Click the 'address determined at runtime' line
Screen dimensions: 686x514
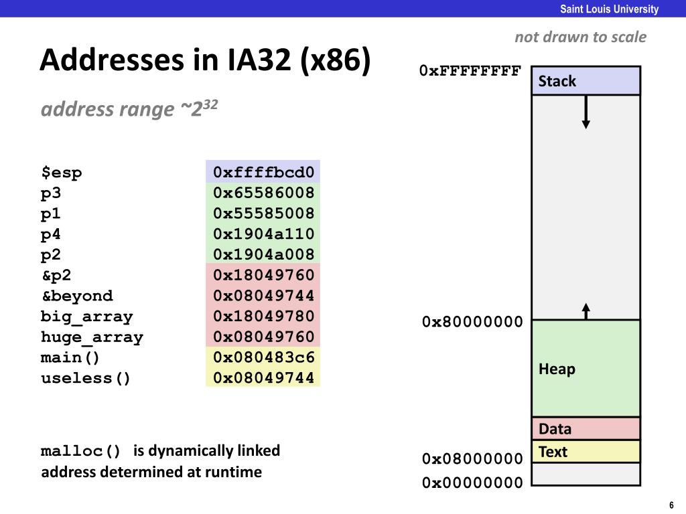(x=151, y=472)
